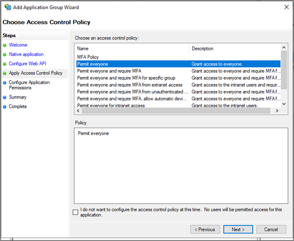This screenshot has width=294, height=241.
Task: Open the Native application step link
Action: coord(26,55)
